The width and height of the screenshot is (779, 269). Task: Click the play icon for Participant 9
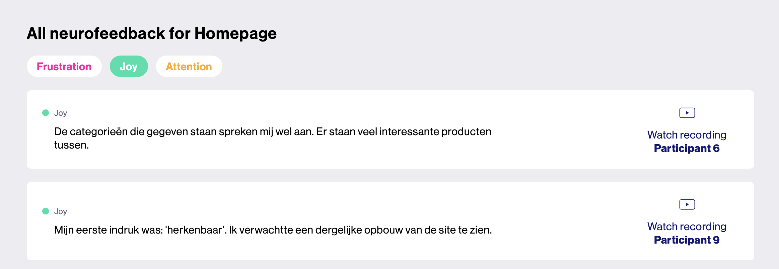click(x=687, y=204)
